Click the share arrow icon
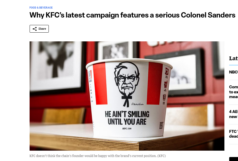The height and width of the screenshot is (161, 238). (x=35, y=29)
